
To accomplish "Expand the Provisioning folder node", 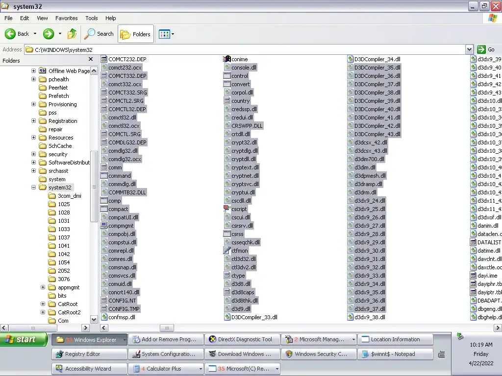I will pos(34,104).
